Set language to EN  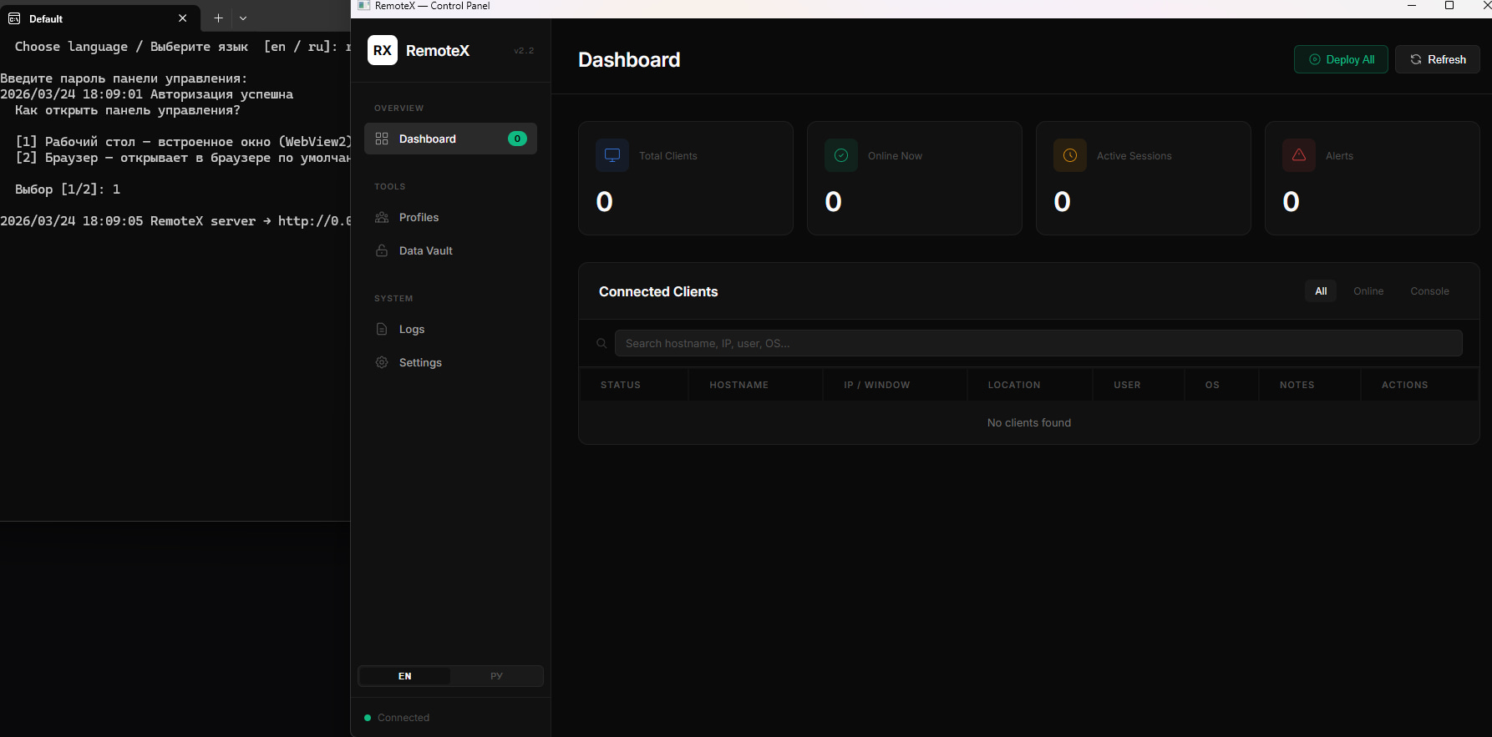(x=404, y=676)
